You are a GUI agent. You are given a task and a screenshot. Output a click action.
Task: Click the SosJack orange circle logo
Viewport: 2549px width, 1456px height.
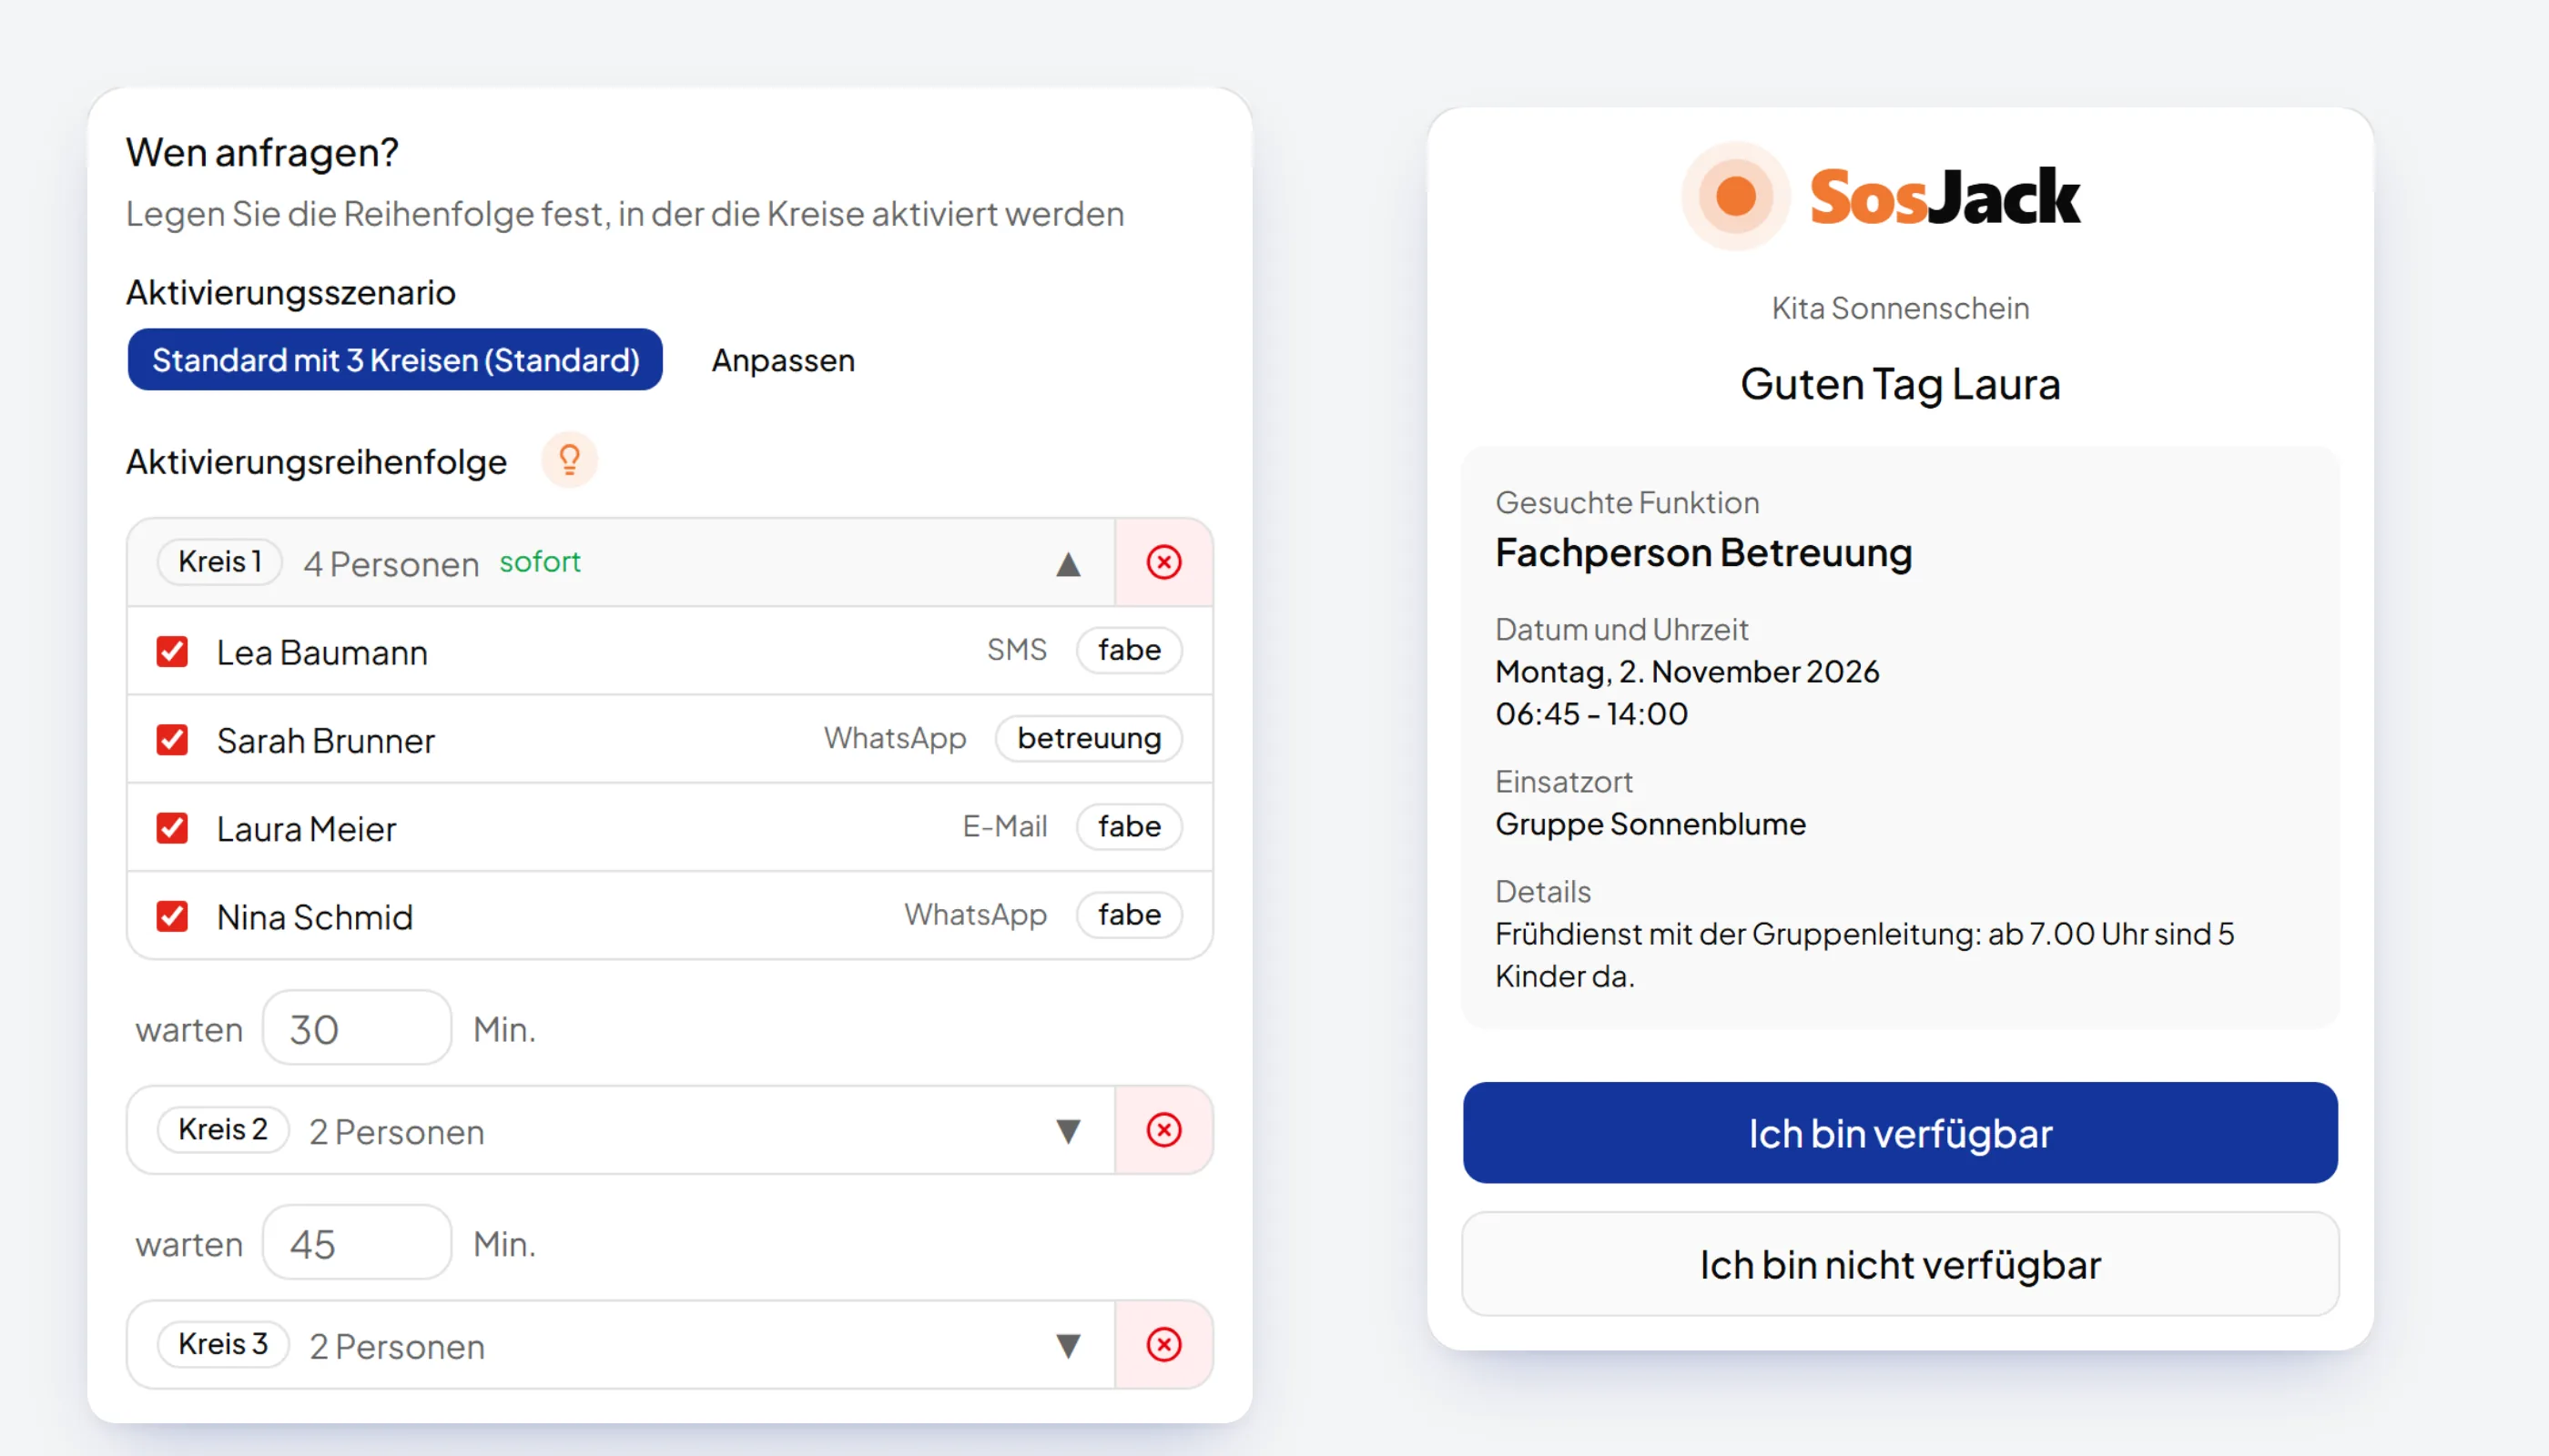(1736, 196)
